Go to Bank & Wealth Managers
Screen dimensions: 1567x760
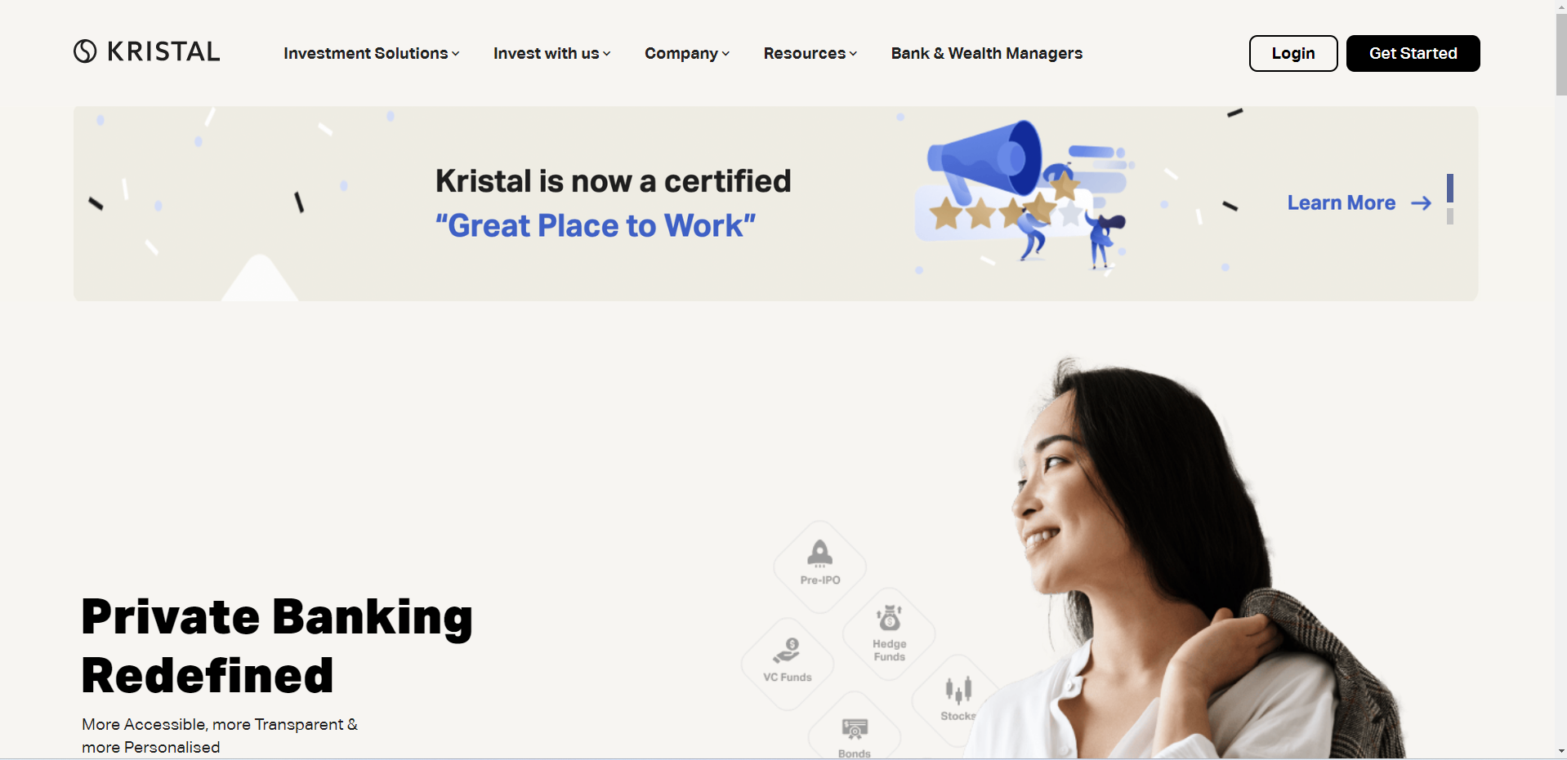[x=987, y=53]
